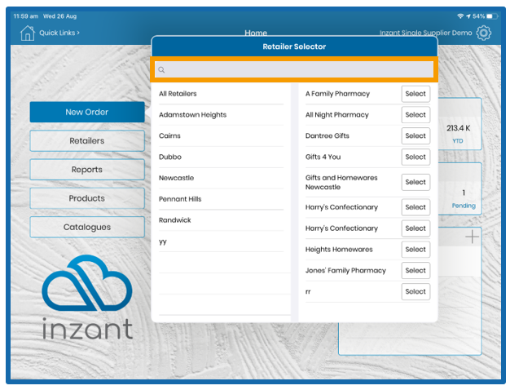Click the 1 Pending tile
This screenshot has height=390, width=510.
pyautogui.click(x=459, y=188)
